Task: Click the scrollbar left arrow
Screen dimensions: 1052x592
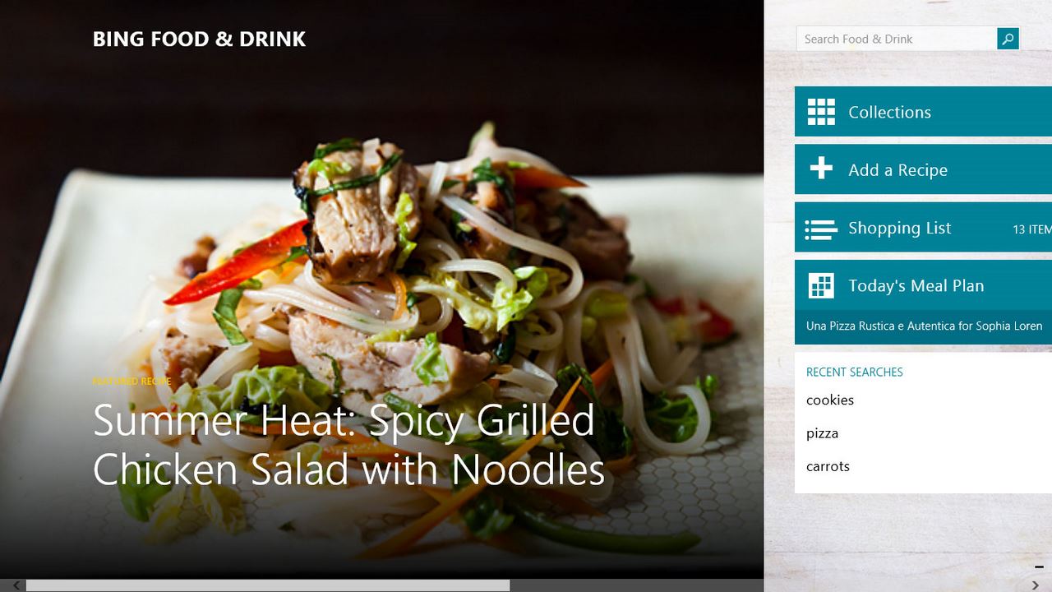Action: 16,585
